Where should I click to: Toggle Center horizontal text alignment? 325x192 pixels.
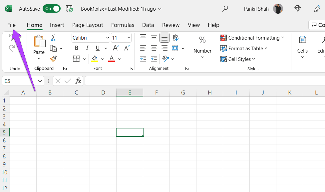click(x=154, y=48)
